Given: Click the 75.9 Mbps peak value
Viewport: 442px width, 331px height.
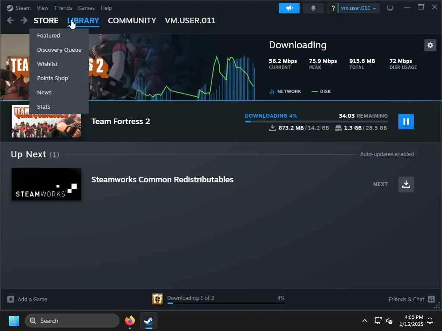Looking at the screenshot, I should pyautogui.click(x=323, y=61).
